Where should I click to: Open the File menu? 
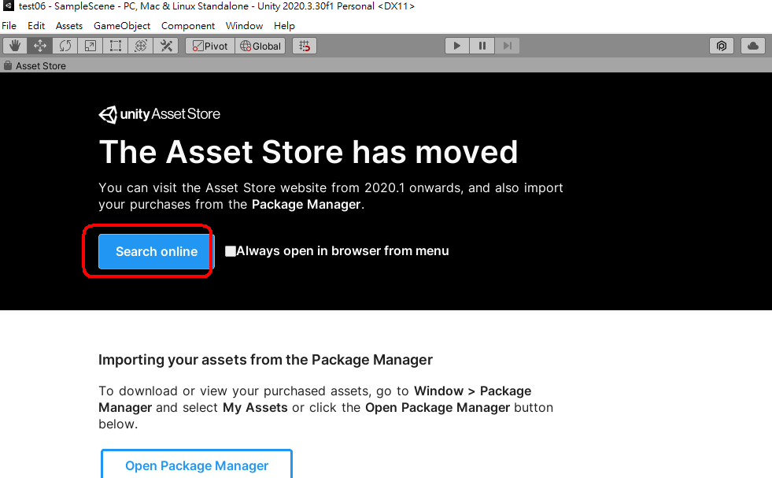click(x=9, y=26)
